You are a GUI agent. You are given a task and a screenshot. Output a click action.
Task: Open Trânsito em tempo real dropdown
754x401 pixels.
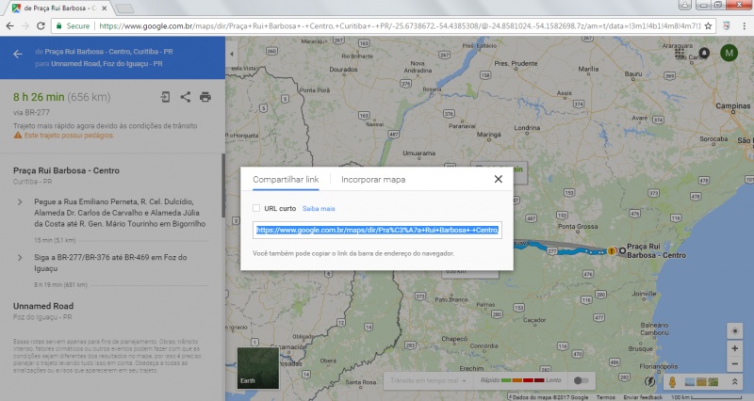click(x=428, y=380)
